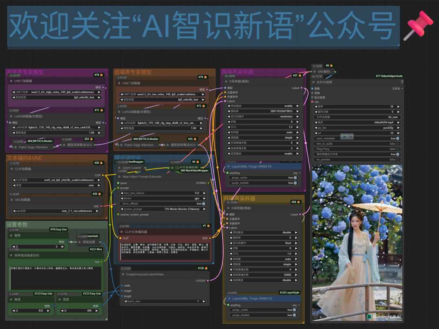
Task: Collapse the Wan Video Prompt Extender node dot
Action: click(119, 177)
